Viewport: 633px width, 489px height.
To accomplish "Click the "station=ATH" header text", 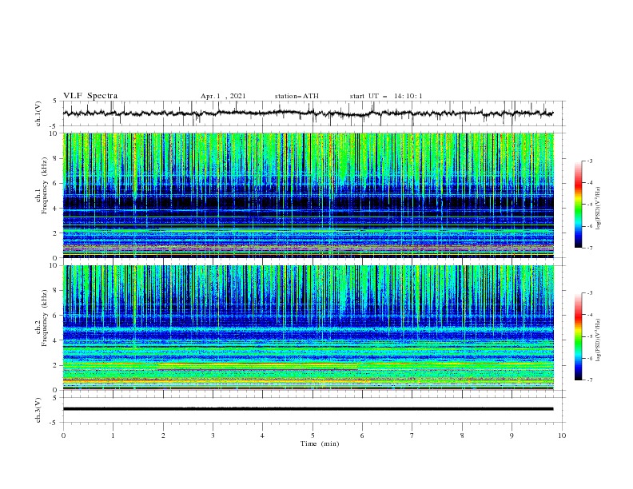I will coord(297,96).
